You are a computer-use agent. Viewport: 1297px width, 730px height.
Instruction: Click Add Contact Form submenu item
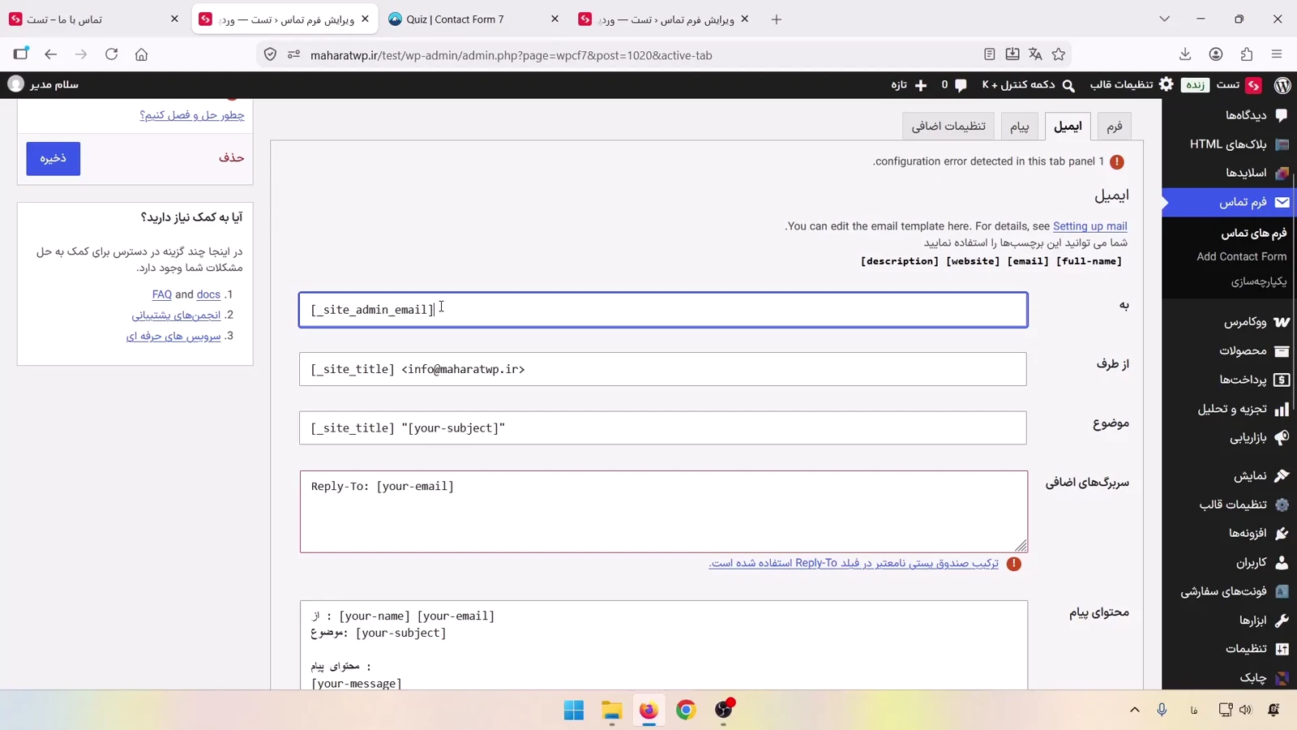[x=1241, y=256]
